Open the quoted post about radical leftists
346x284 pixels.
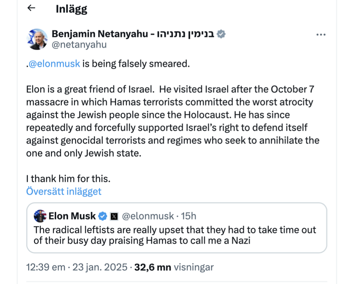click(176, 235)
